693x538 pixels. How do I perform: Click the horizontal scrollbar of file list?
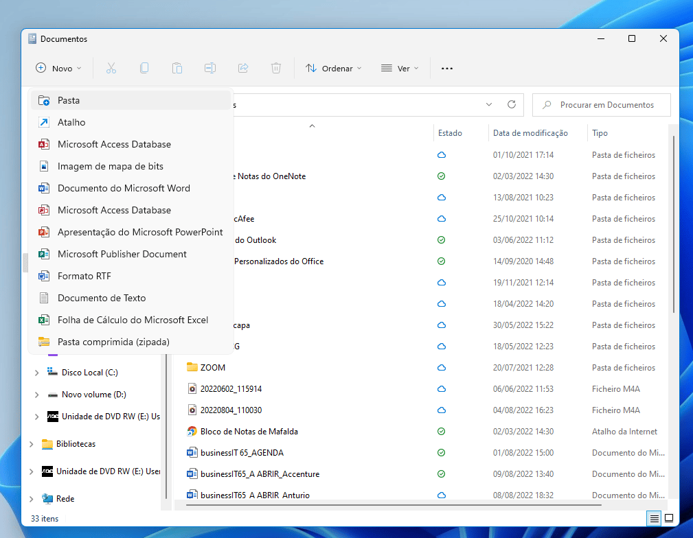394,504
